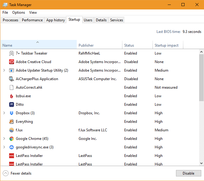Click the f.lux Software LLC publisher cell

pyautogui.click(x=93, y=130)
